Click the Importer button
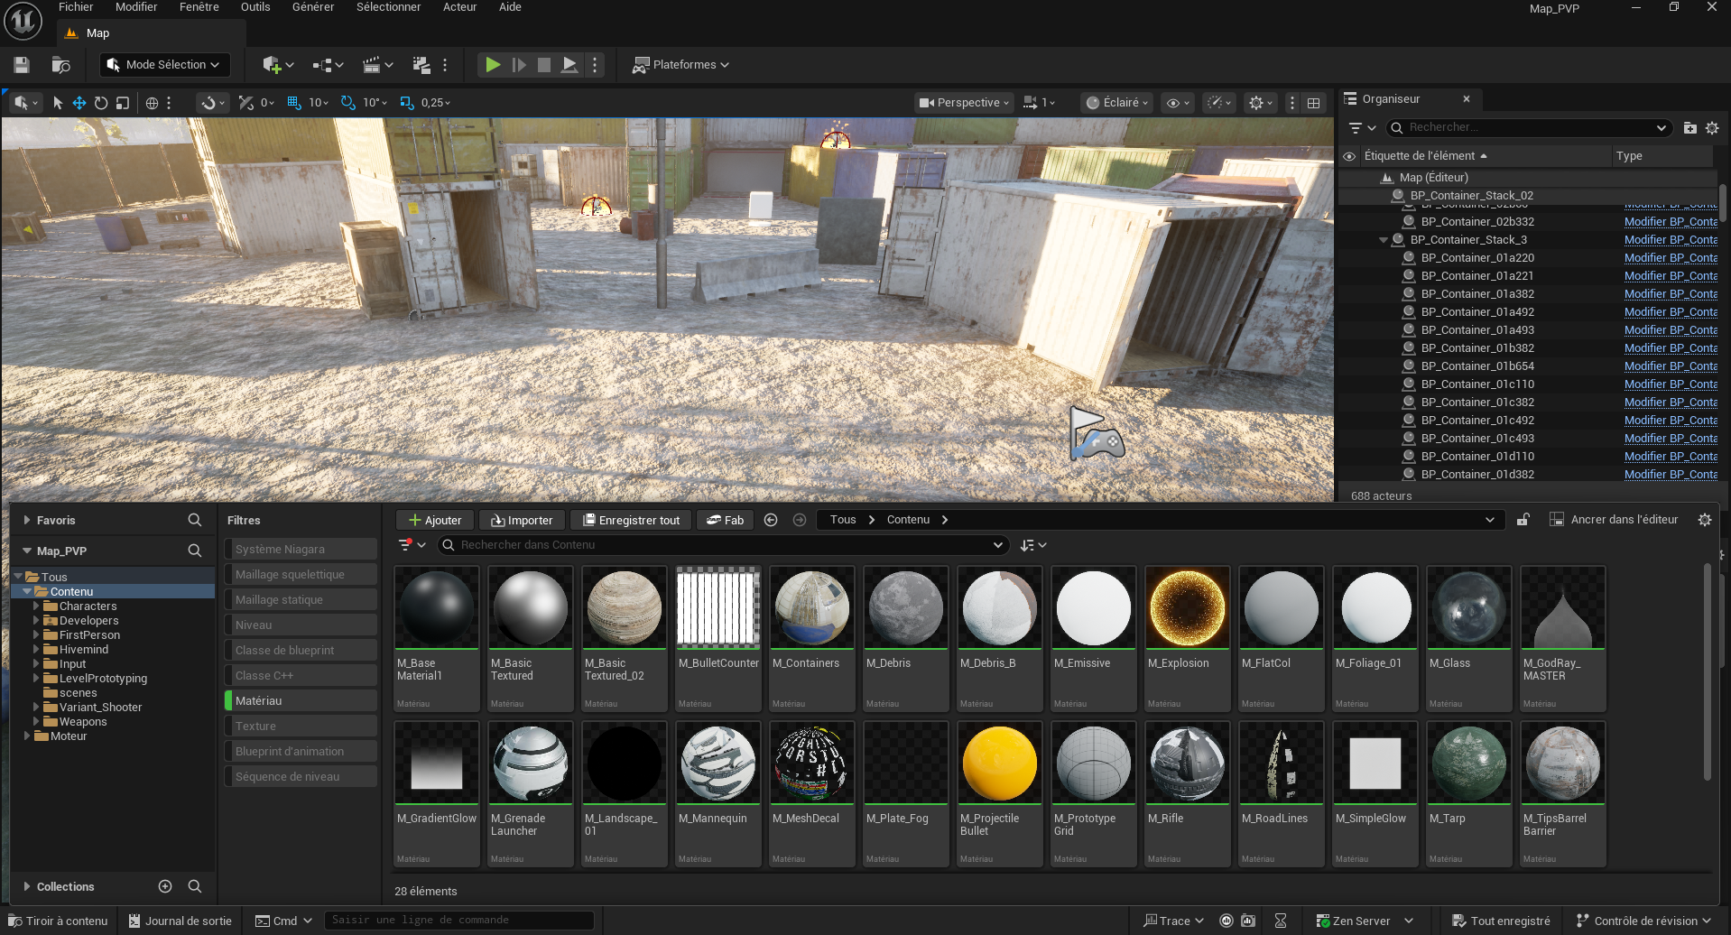The height and width of the screenshot is (935, 1731). click(x=522, y=520)
